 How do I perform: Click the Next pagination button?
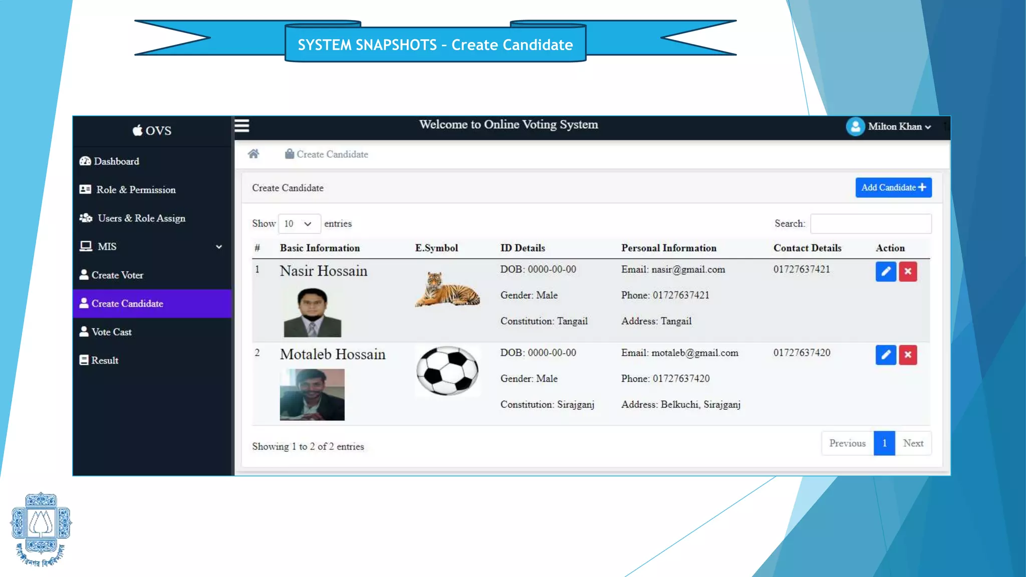(x=913, y=443)
